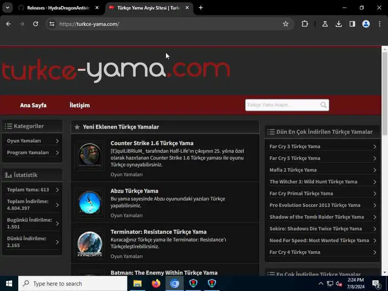This screenshot has height=291, width=388.
Task: Select the Chrome taskbar icon
Action: [174, 283]
